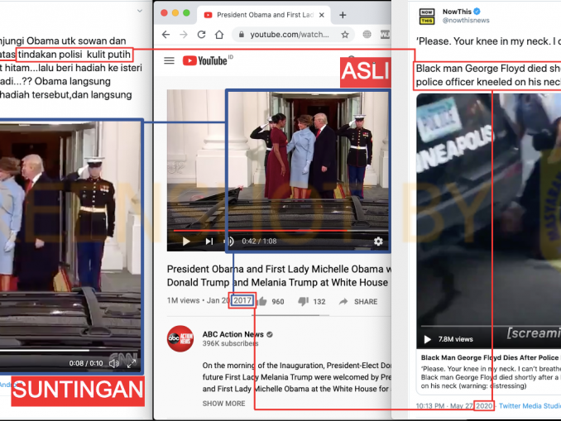This screenshot has height=421, width=561.
Task: Open the Black Man George Floyd Dies link card
Action: 489,371
